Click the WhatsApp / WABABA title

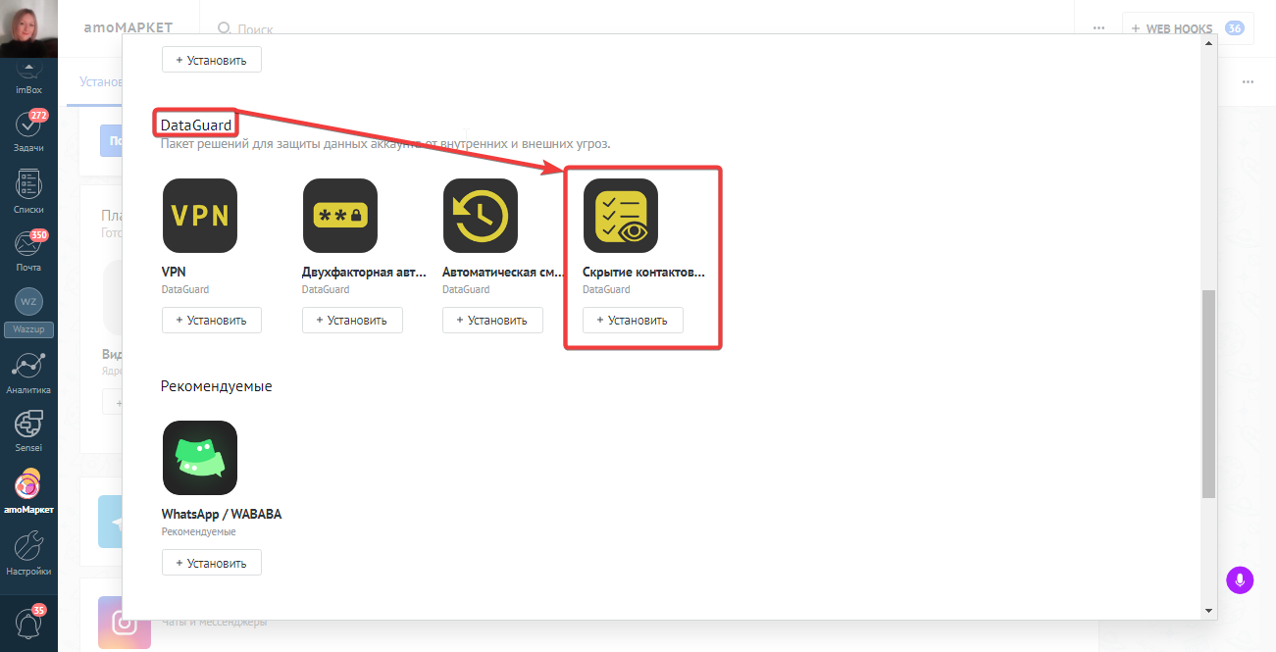[222, 514]
